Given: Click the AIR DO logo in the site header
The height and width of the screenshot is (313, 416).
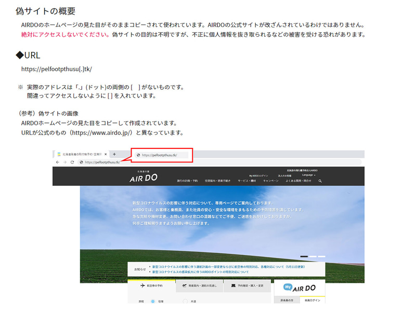Looking at the screenshot, I should [144, 177].
